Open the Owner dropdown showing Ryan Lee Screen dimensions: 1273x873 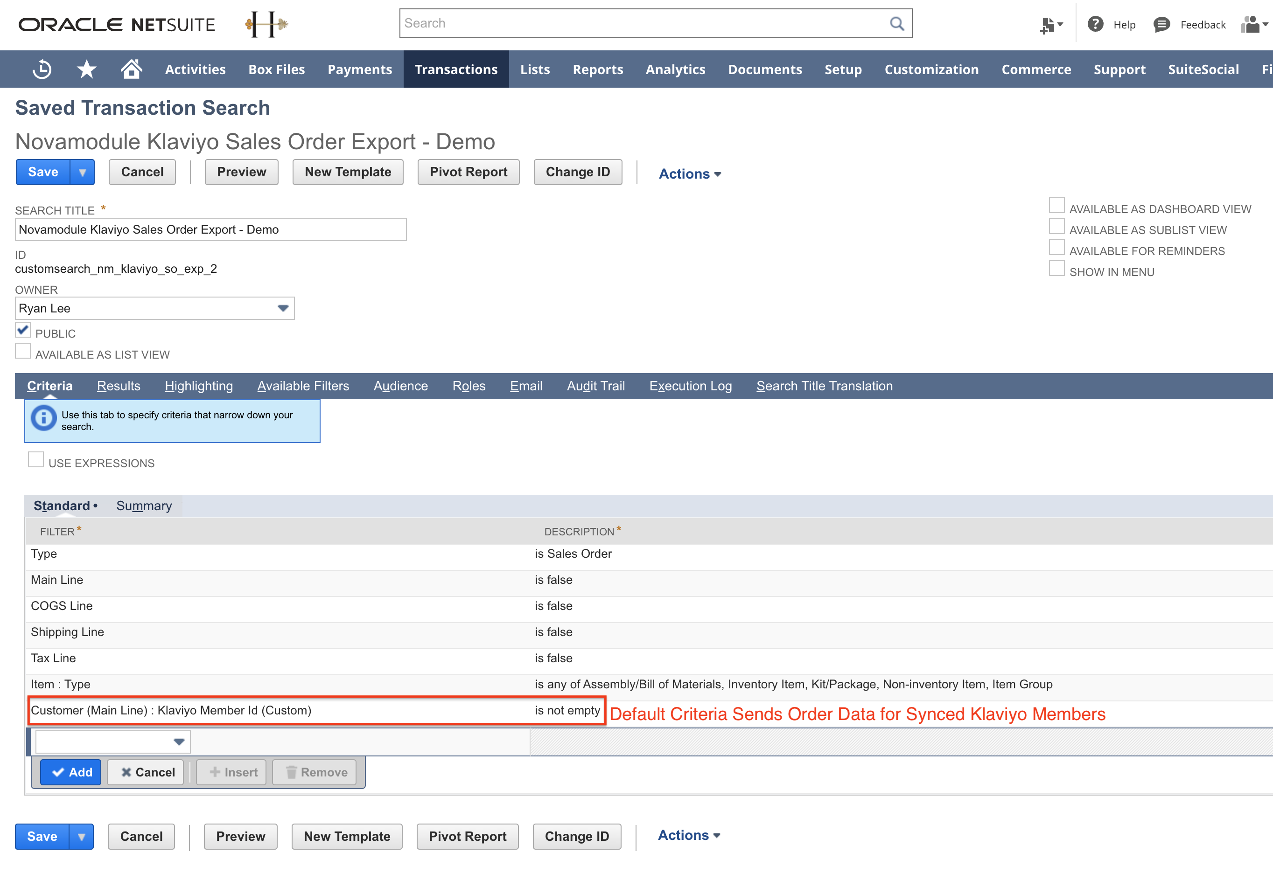154,308
